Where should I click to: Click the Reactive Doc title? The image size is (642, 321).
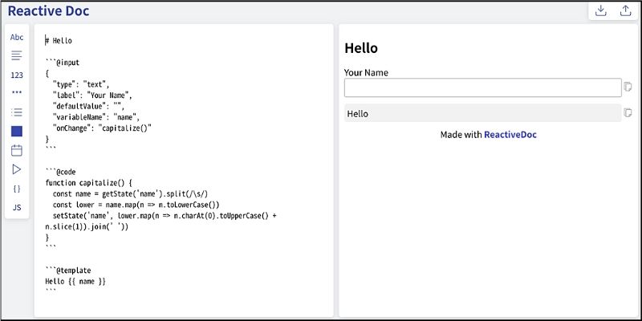click(48, 11)
